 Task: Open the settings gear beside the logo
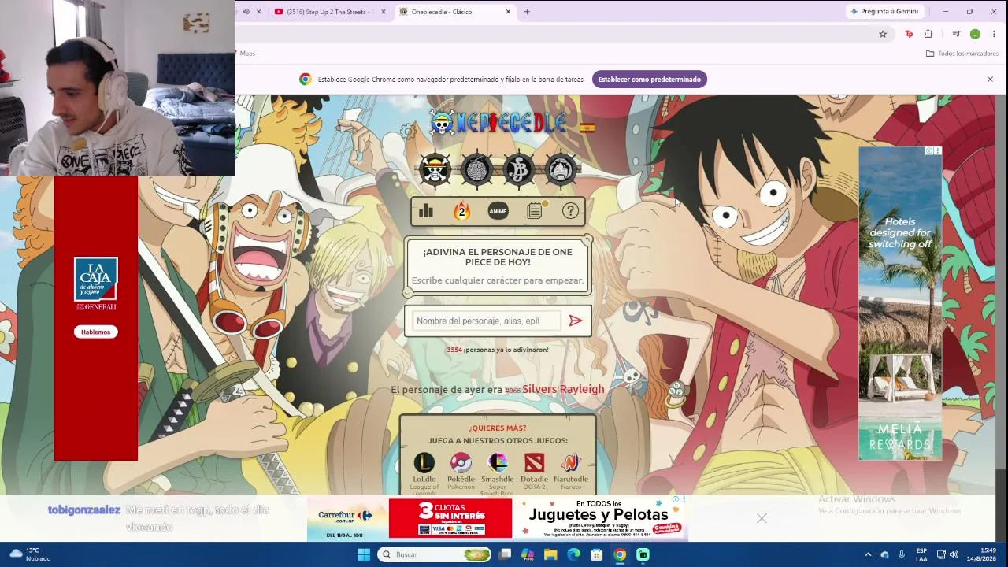[x=407, y=131]
